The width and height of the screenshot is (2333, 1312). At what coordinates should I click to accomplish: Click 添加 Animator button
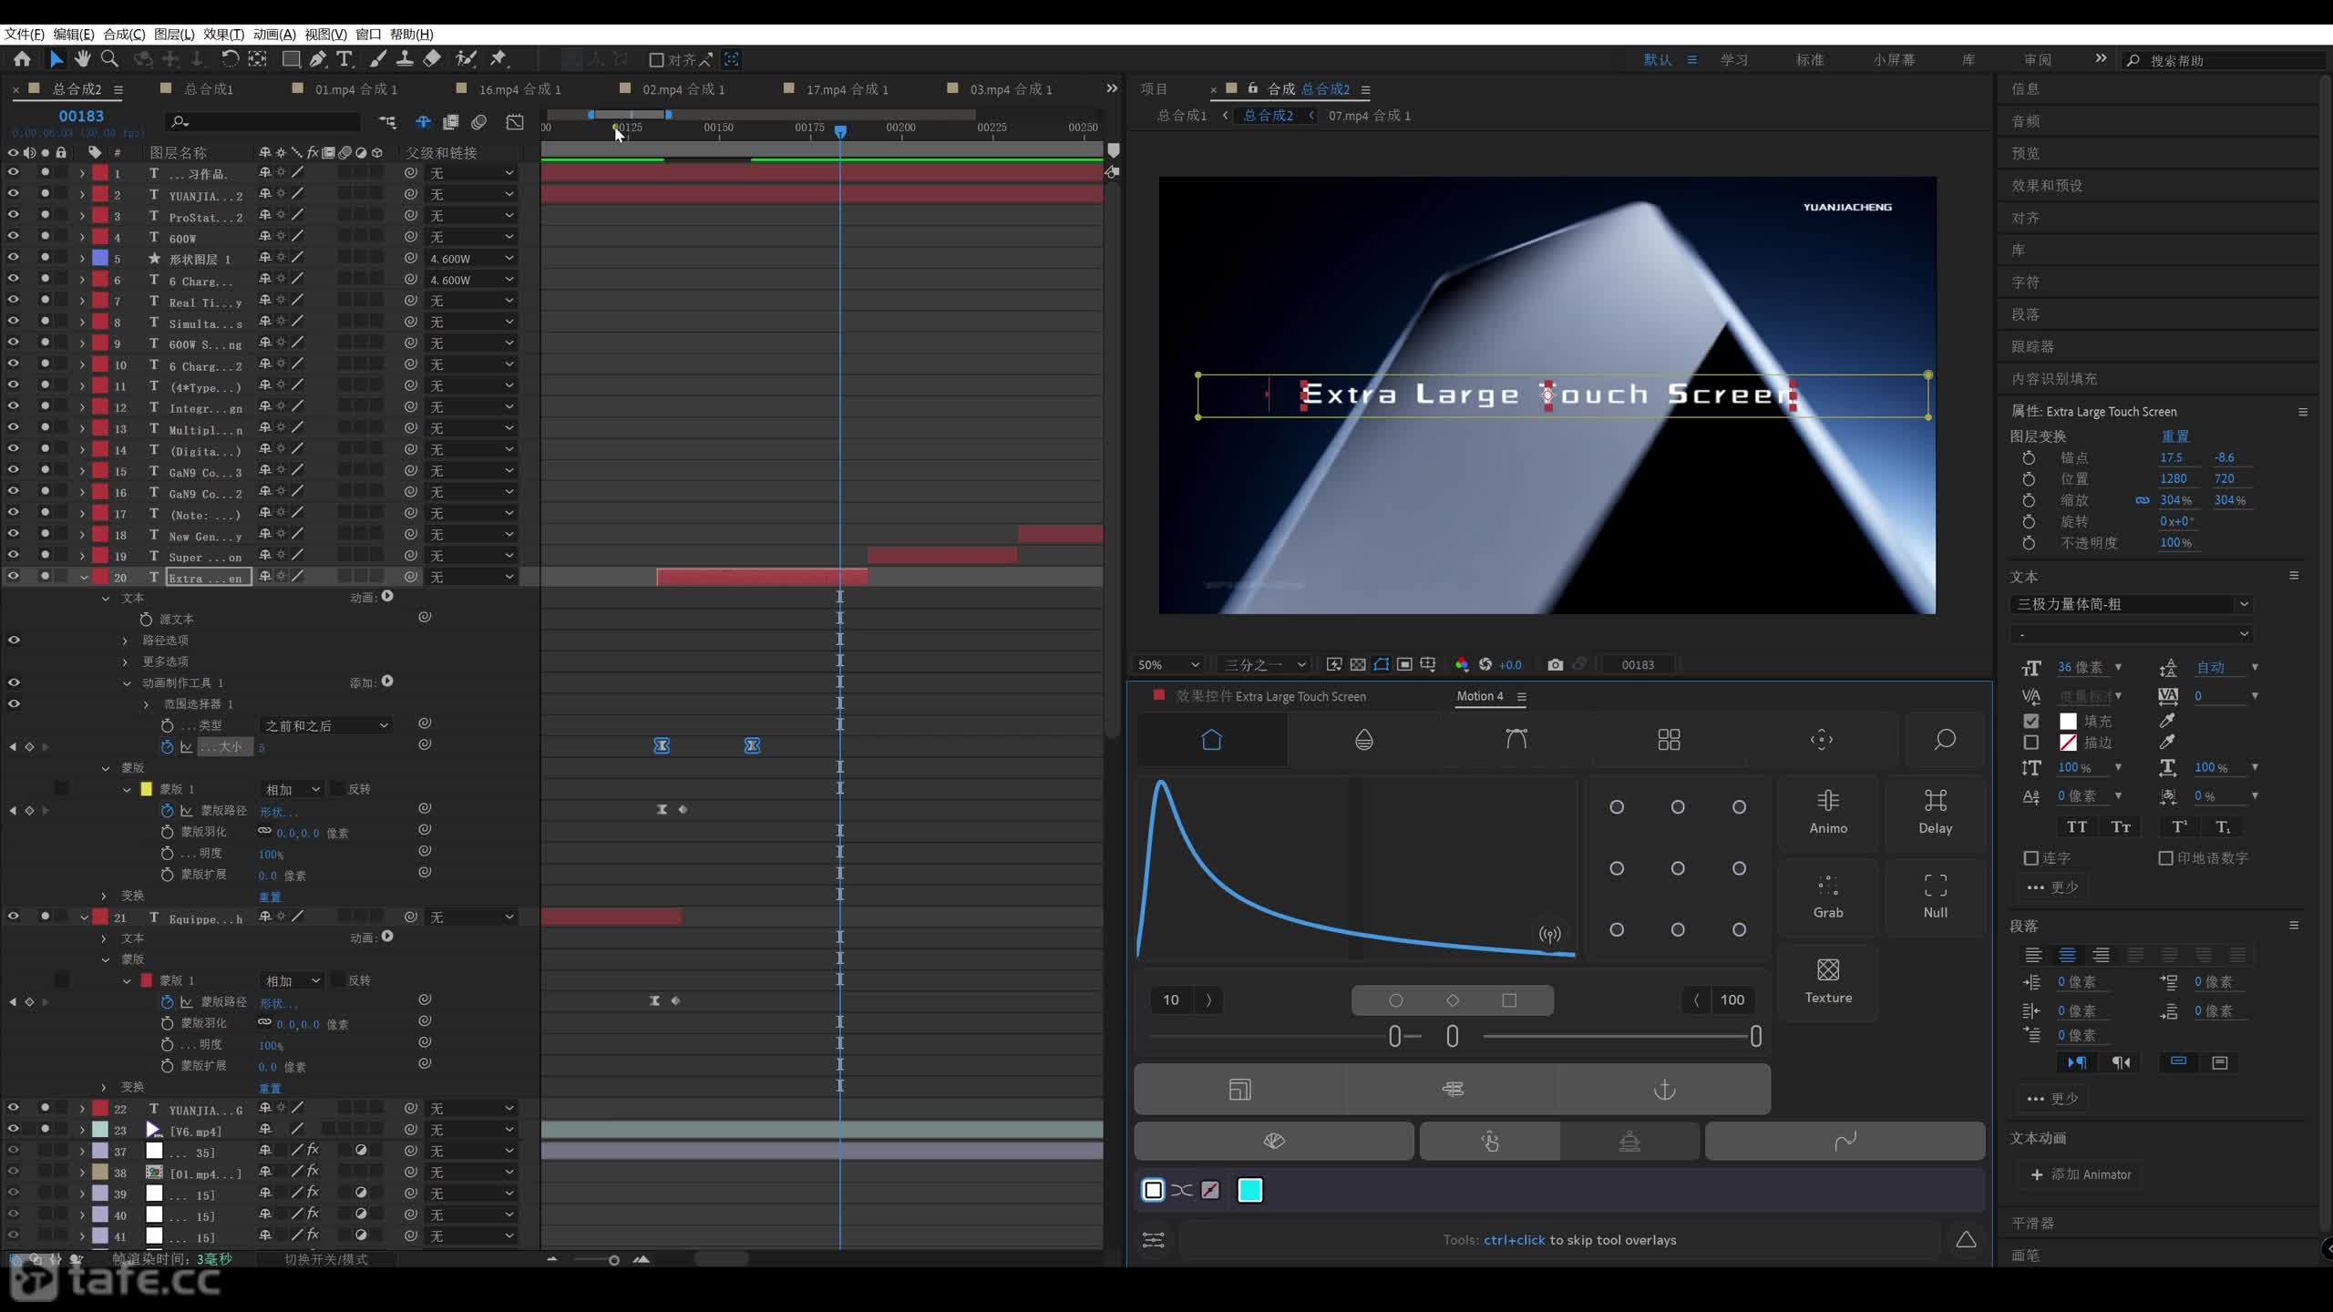pos(2081,1174)
